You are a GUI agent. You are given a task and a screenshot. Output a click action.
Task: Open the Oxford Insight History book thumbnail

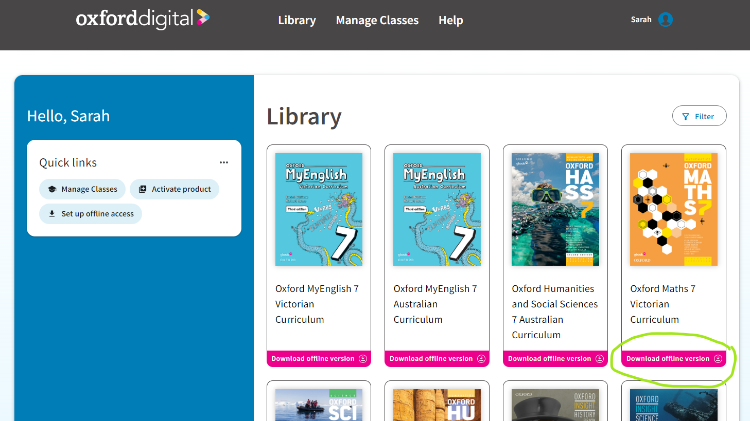[555, 405]
